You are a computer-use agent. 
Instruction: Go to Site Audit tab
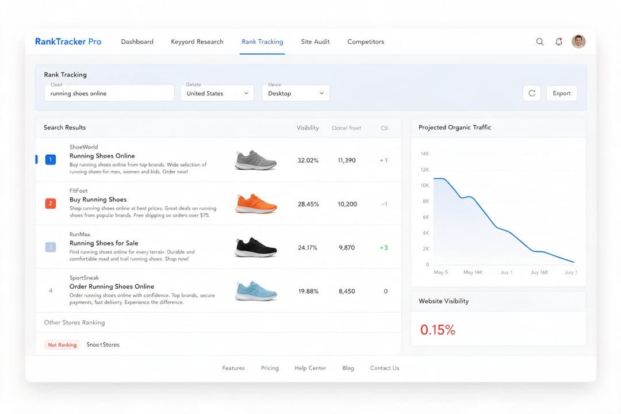pyautogui.click(x=315, y=41)
